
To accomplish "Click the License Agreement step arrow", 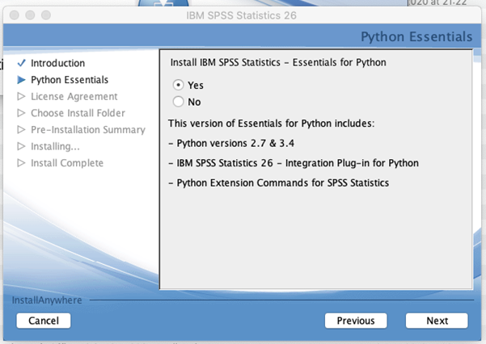I will click(x=21, y=96).
